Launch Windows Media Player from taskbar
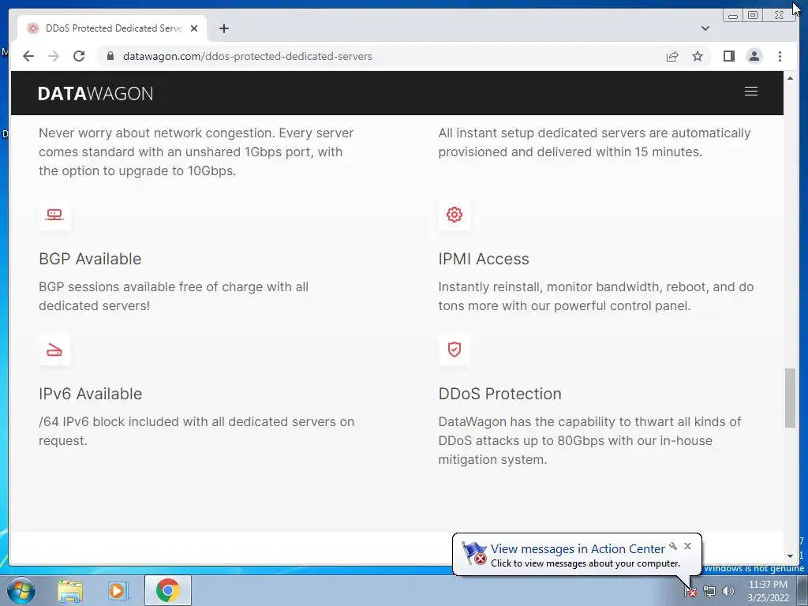The image size is (808, 606). click(x=118, y=590)
